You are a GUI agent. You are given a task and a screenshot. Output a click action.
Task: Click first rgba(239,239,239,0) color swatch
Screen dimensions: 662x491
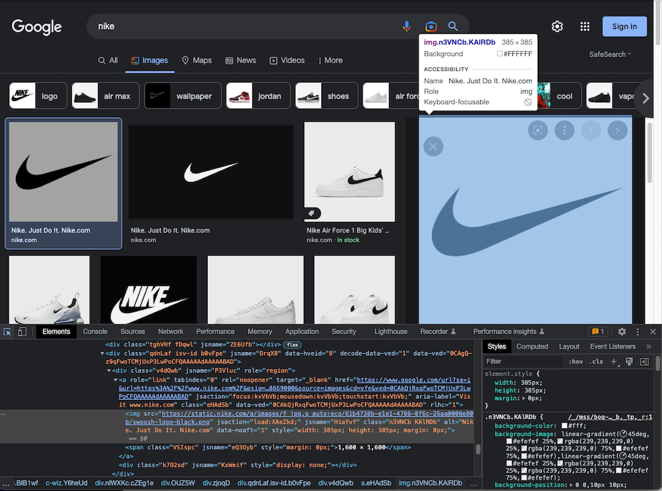click(x=560, y=441)
